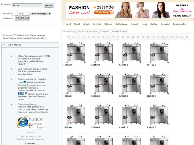Image resolution: width=194 pixels, height=145 pixels.
Task: Click Treffer für Messe auf EU-Produktsuchmaschine link
Action: click(30, 138)
